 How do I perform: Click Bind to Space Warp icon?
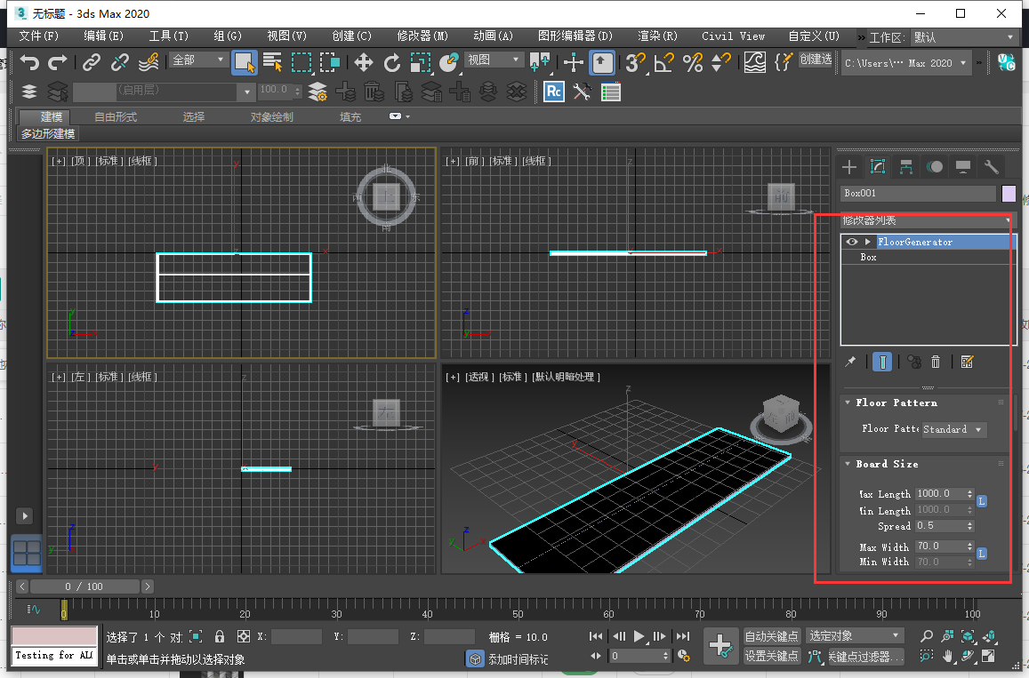pos(149,62)
